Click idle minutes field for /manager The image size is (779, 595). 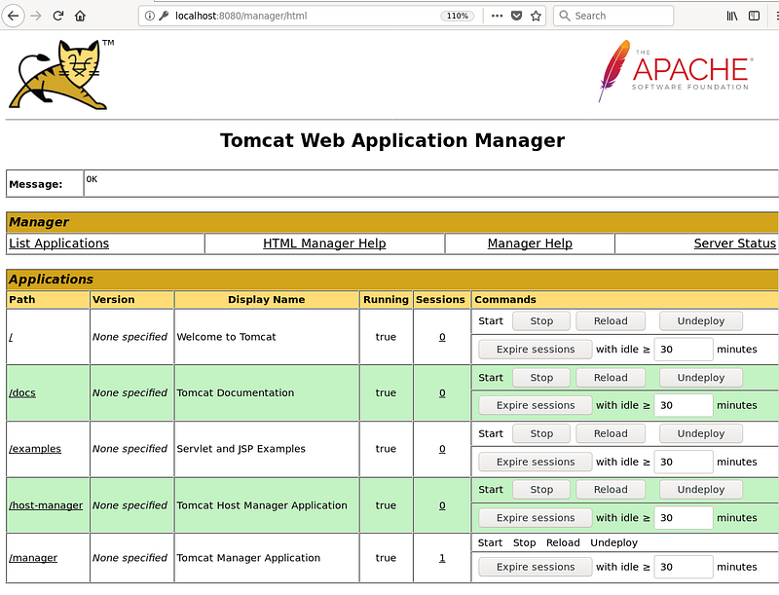[684, 567]
